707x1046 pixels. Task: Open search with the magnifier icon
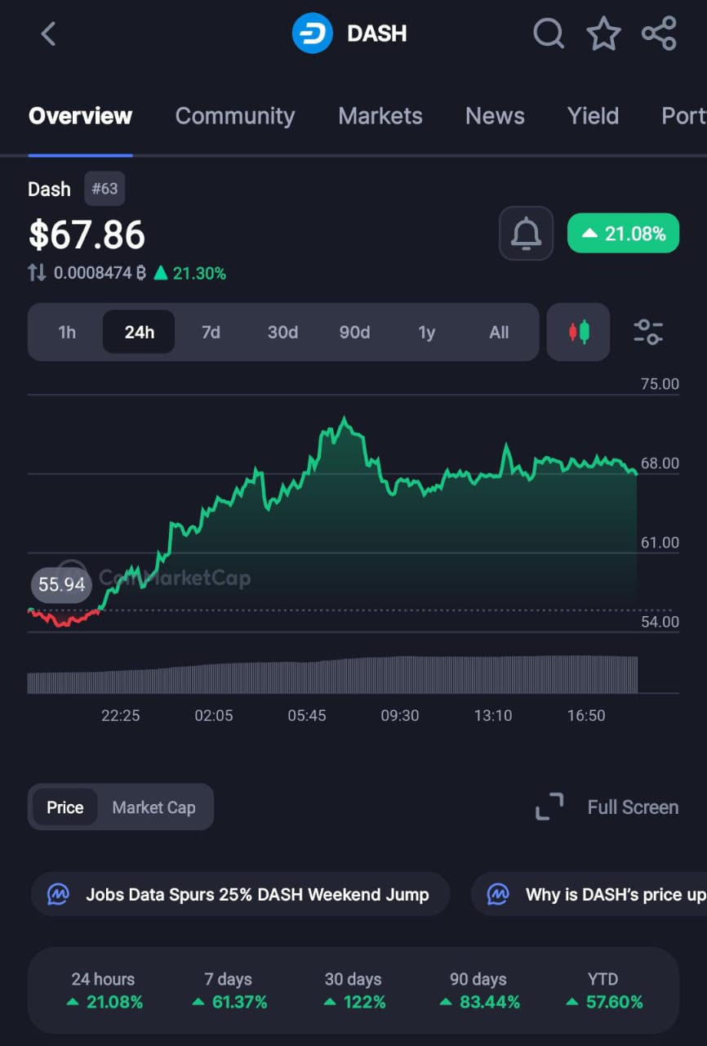coord(549,34)
